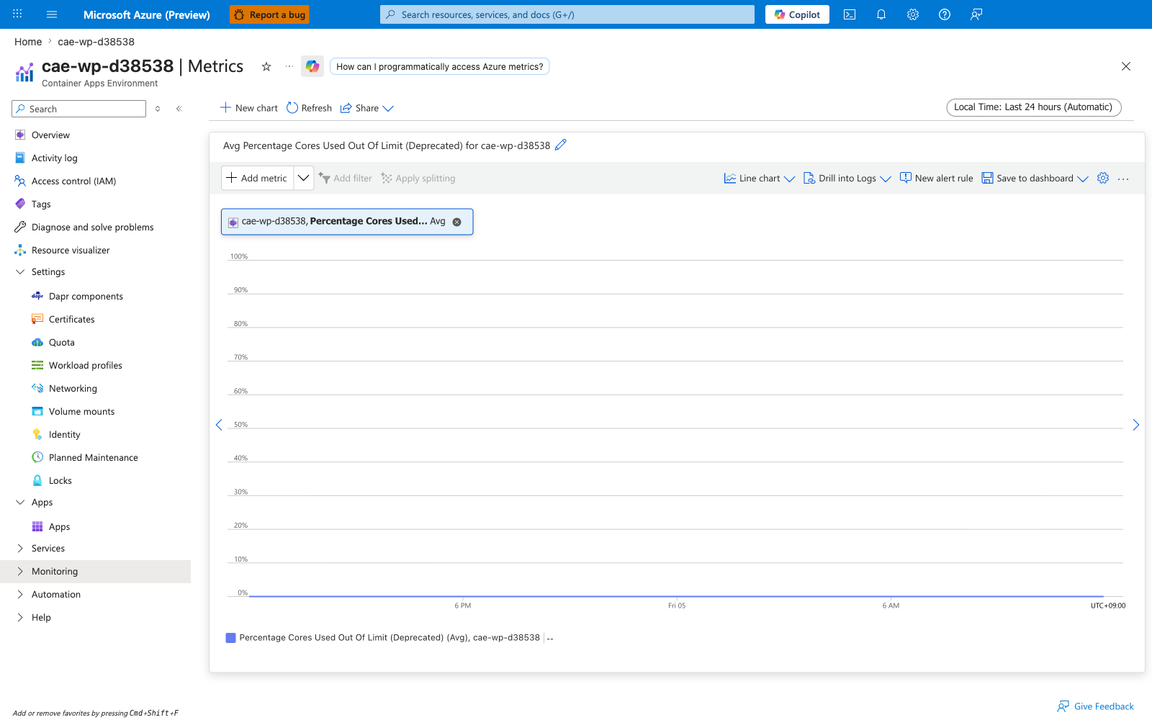Change the Local Time range selector

pyautogui.click(x=1034, y=107)
